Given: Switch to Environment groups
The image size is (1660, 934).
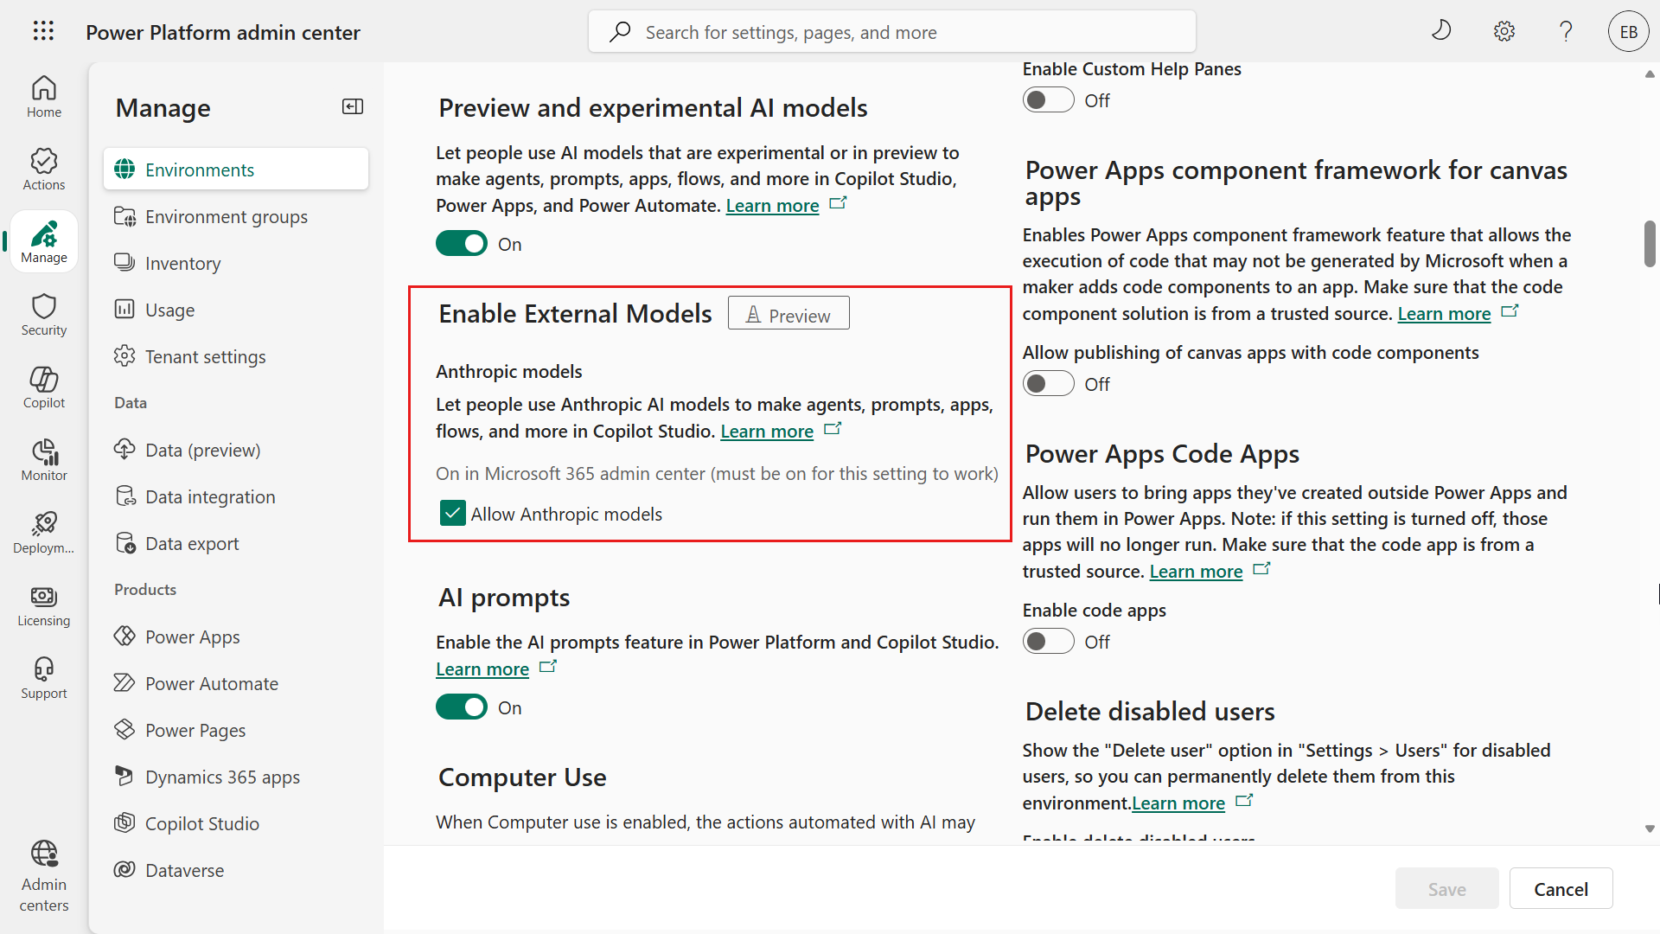Looking at the screenshot, I should pos(226,216).
